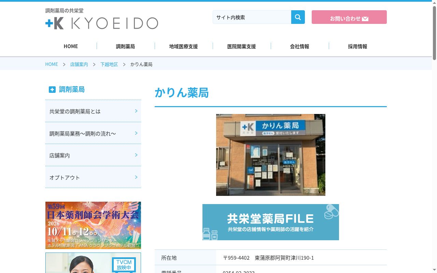This screenshot has height=273, width=437.
Task: Click かりん薬局 in the breadcrumb trail
Action: (x=141, y=64)
